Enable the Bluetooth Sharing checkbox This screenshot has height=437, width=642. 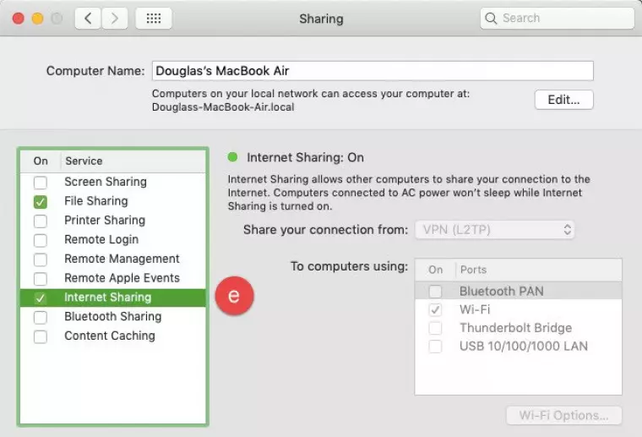41,318
